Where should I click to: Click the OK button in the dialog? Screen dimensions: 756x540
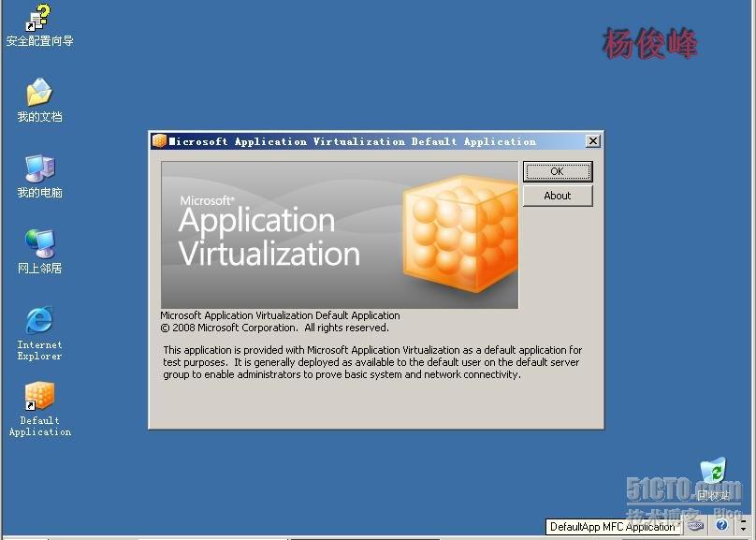coord(558,171)
